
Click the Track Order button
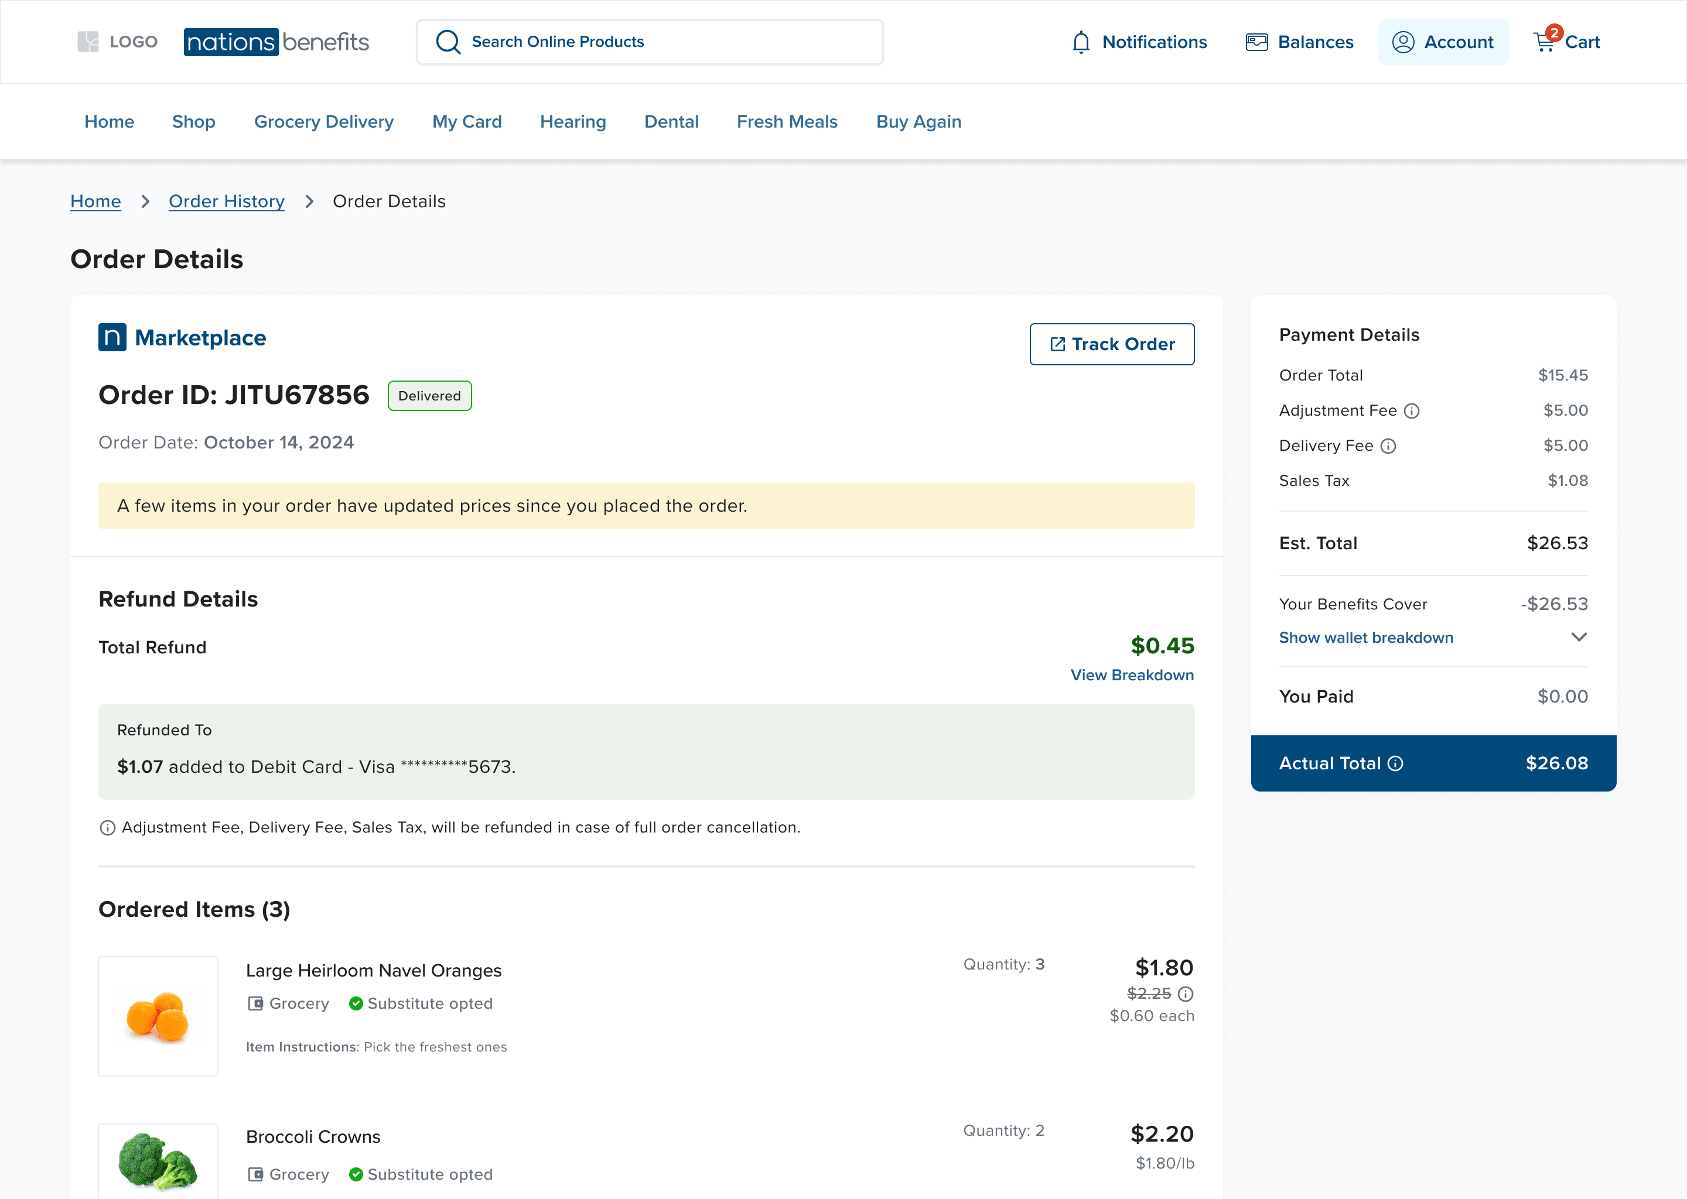[1112, 344]
